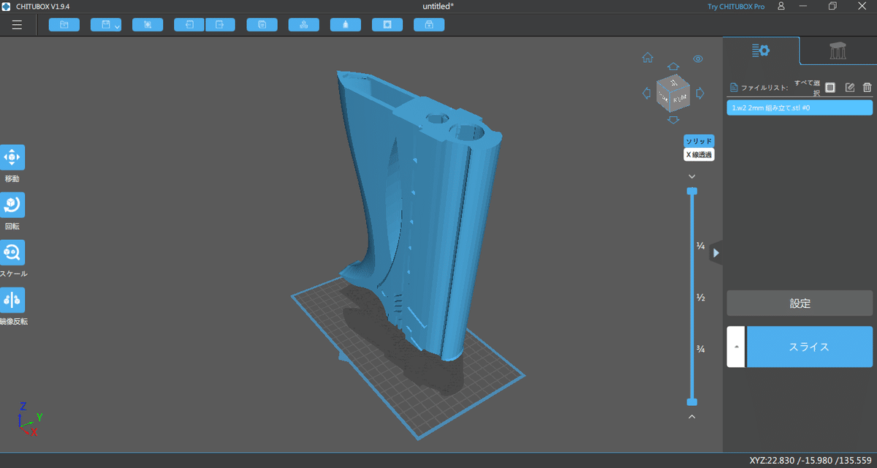Click the Try CHITUBOX Pro link
This screenshot has height=468, width=877.
(736, 6)
